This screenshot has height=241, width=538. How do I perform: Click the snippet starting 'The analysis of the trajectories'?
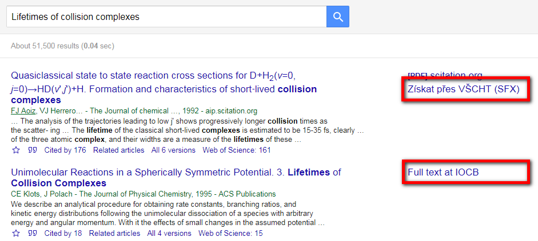(188, 130)
